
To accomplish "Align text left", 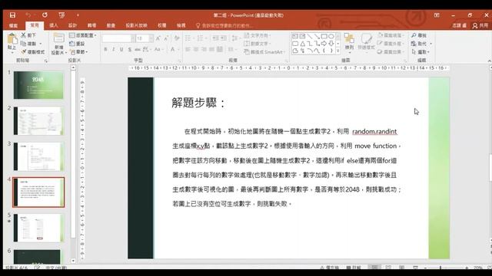I will point(188,49).
